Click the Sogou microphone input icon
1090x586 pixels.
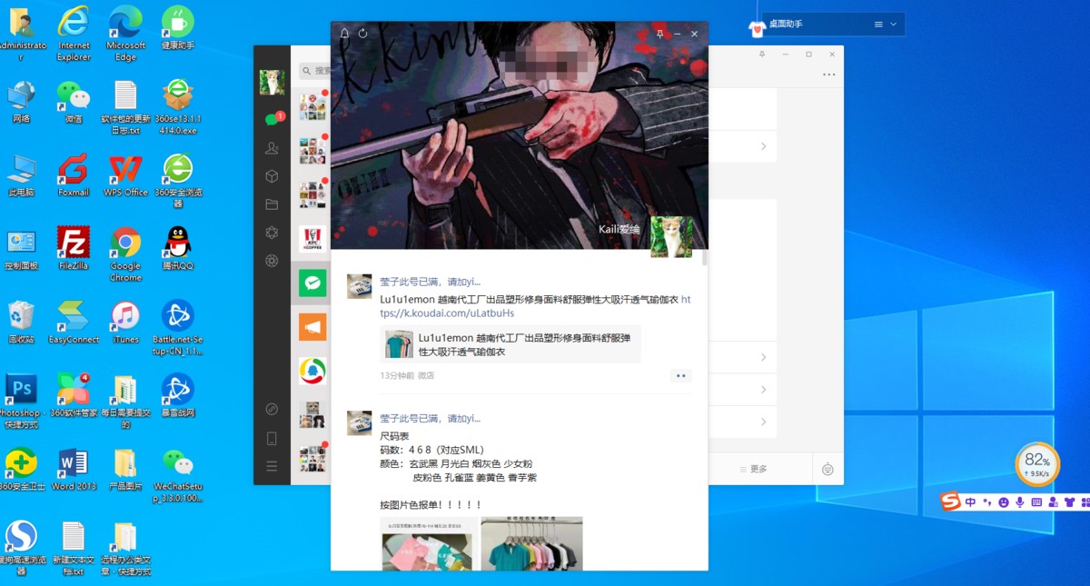(x=1020, y=501)
